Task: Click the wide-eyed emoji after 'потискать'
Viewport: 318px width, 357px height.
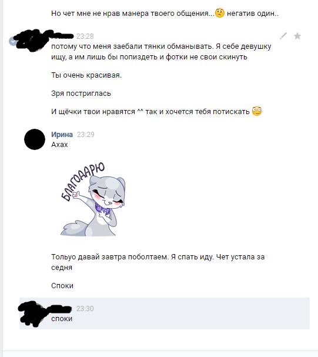Action: pos(257,111)
